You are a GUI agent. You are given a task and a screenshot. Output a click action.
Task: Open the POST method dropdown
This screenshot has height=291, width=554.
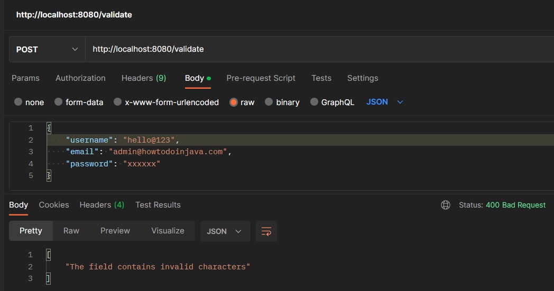48,49
